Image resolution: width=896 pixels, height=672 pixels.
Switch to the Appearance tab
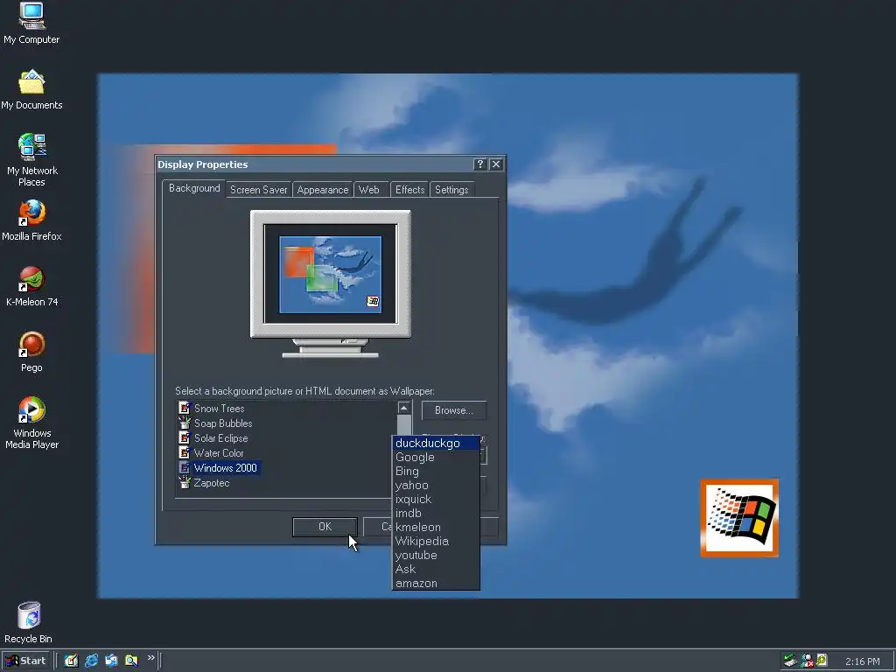tap(322, 190)
